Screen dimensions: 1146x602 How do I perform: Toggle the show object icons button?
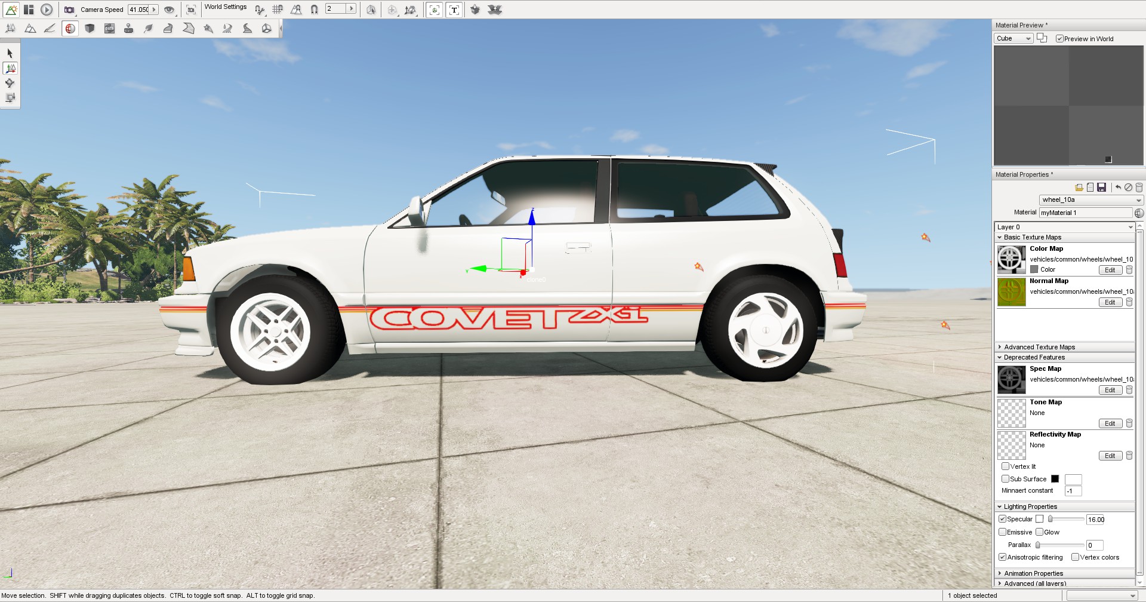[x=435, y=10]
